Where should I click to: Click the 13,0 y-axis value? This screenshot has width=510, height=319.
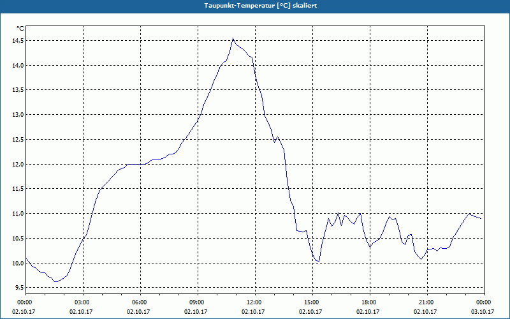[x=18, y=115]
